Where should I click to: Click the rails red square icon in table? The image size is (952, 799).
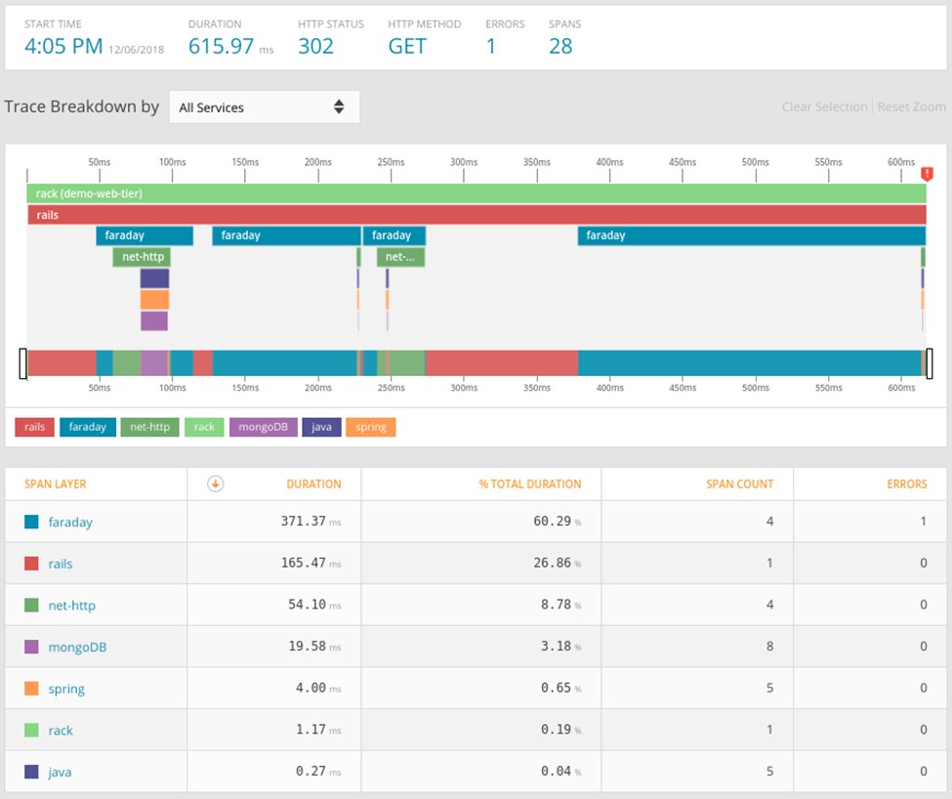tap(31, 564)
